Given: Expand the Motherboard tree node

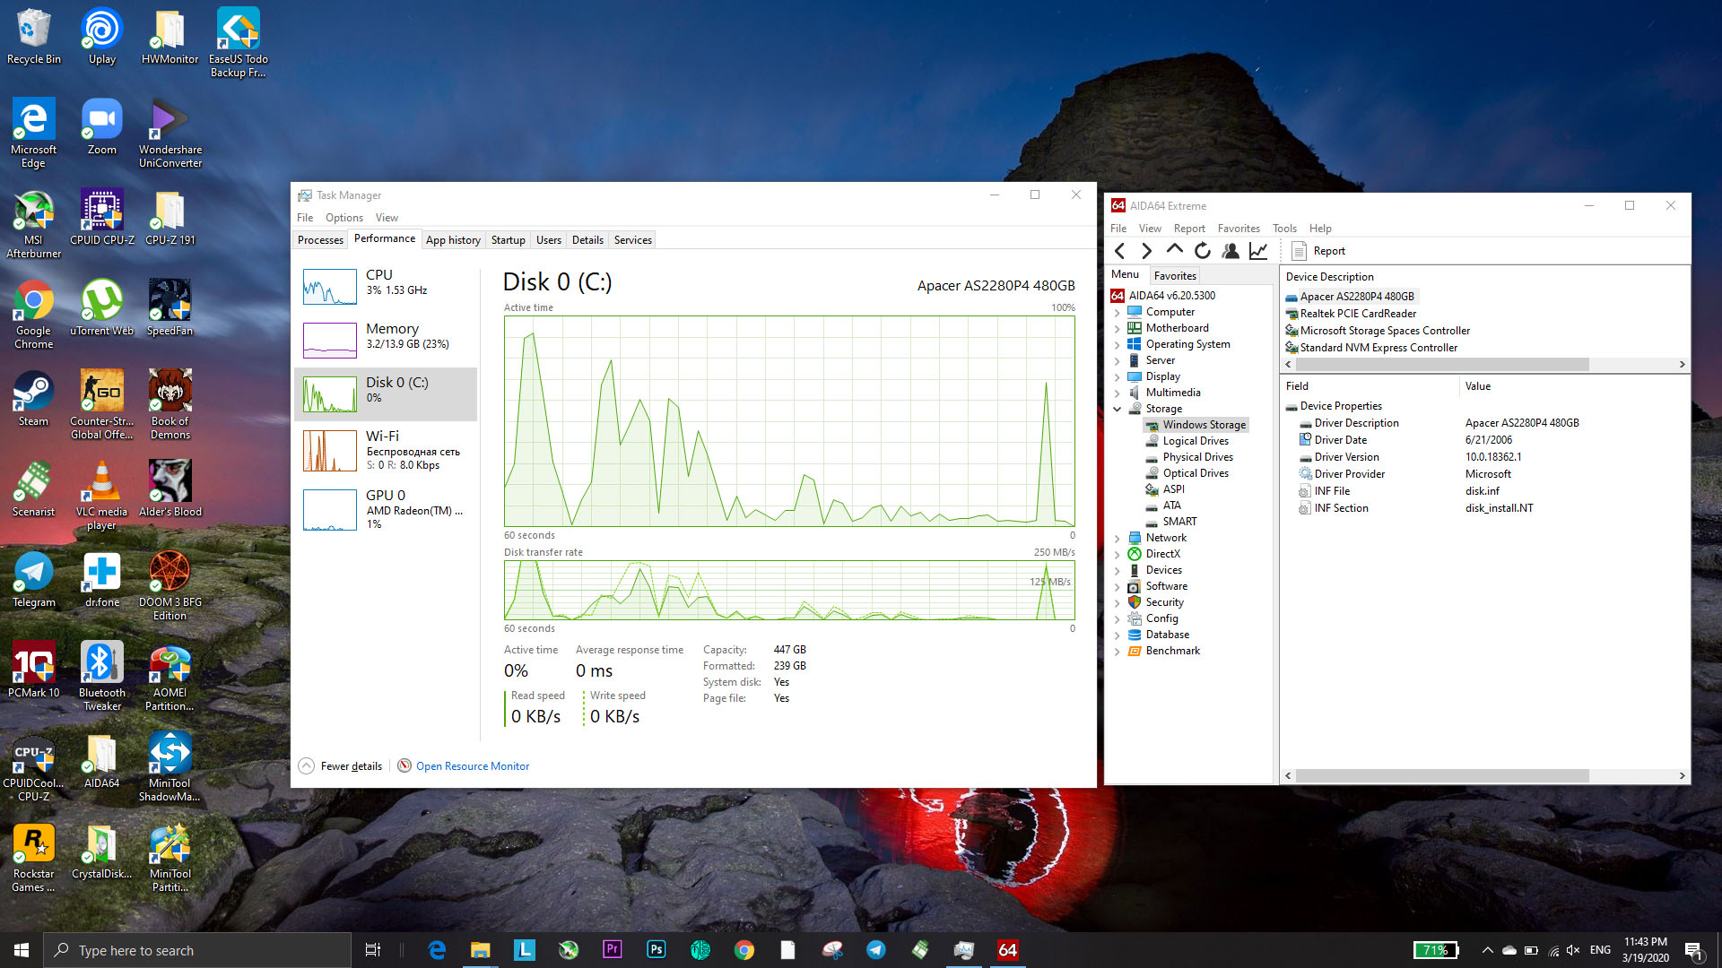Looking at the screenshot, I should click(1118, 328).
